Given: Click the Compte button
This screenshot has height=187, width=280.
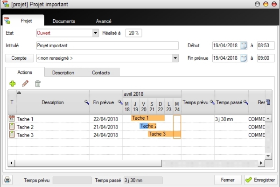Looking at the screenshot, I should coord(19,58).
